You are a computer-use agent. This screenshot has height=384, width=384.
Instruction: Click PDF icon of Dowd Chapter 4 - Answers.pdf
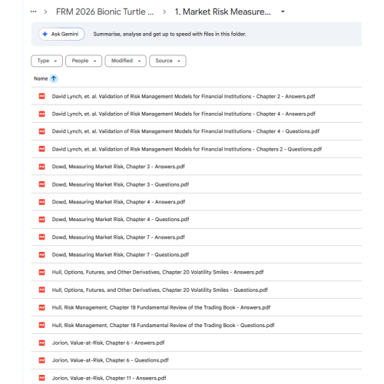pyautogui.click(x=42, y=202)
